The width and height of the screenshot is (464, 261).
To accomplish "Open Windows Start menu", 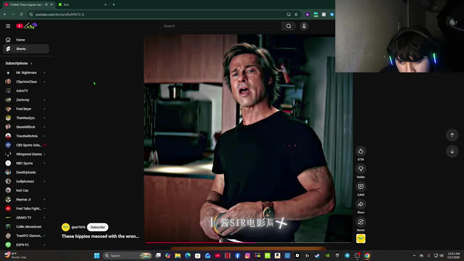I will tap(97, 256).
